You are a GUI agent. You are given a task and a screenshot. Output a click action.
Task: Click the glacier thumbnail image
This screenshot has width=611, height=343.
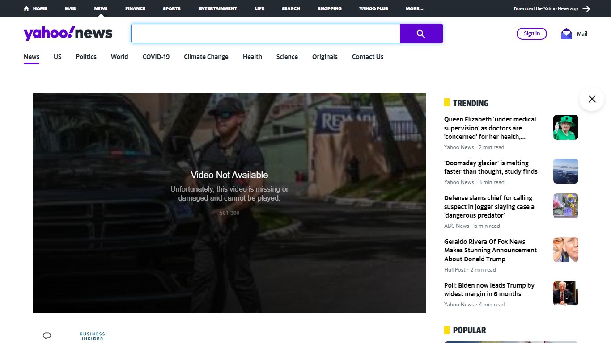[x=566, y=171]
